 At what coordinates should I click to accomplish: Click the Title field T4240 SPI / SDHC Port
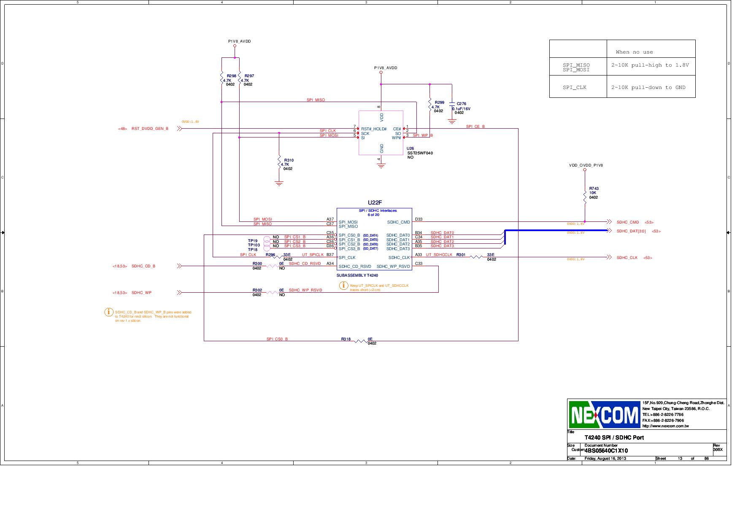614,437
